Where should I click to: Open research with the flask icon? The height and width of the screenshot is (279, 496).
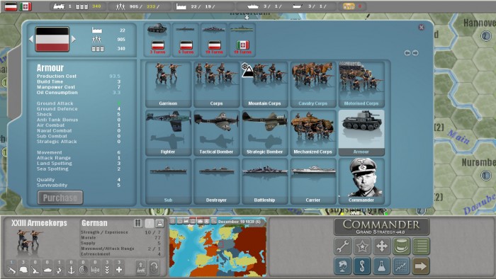pyautogui.click(x=382, y=266)
